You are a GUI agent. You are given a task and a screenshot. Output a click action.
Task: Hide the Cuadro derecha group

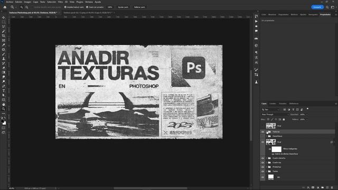262,158
